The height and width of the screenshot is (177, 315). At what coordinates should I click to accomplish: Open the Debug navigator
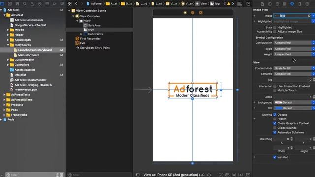tap(47, 4)
